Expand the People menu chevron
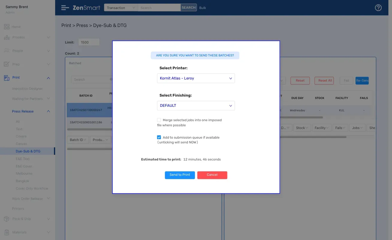 tap(49, 51)
